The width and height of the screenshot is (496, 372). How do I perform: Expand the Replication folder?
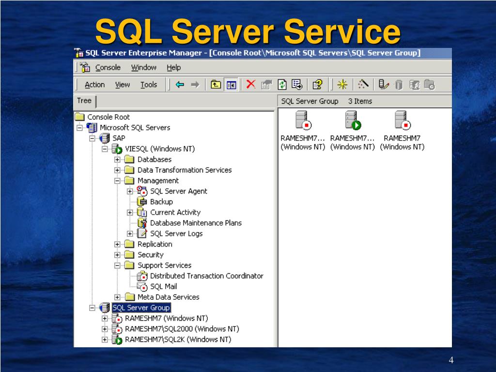click(117, 244)
